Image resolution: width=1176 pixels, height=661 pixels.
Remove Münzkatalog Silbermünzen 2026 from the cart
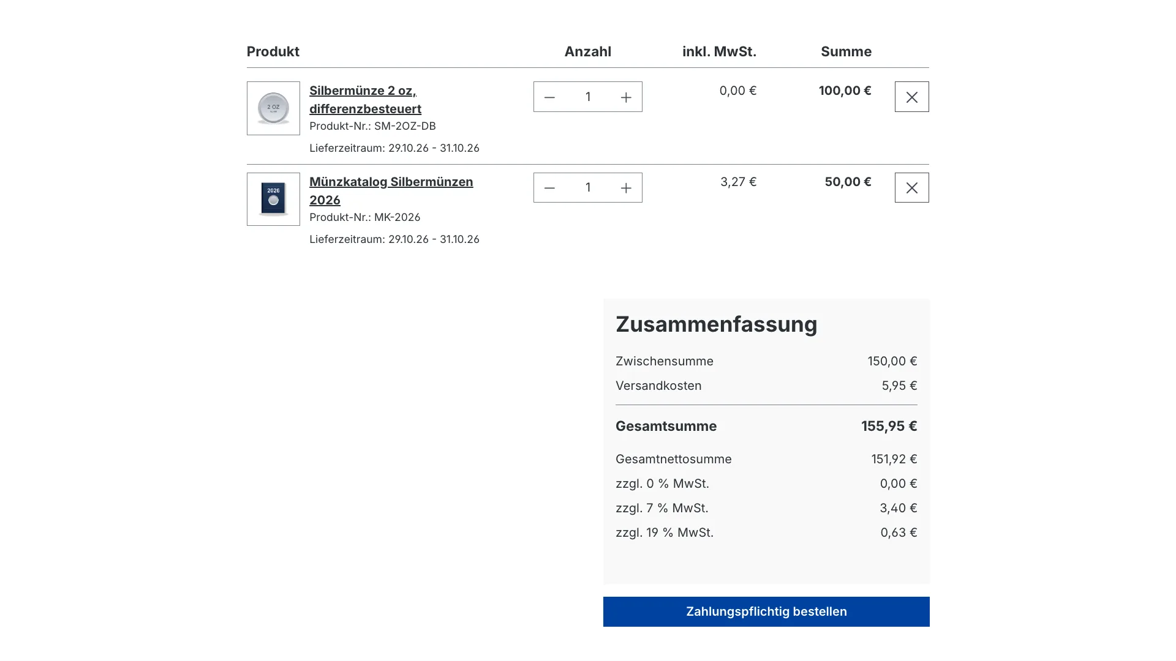[911, 188]
